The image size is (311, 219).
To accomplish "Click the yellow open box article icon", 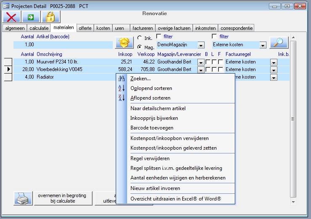I will click(x=124, y=43).
